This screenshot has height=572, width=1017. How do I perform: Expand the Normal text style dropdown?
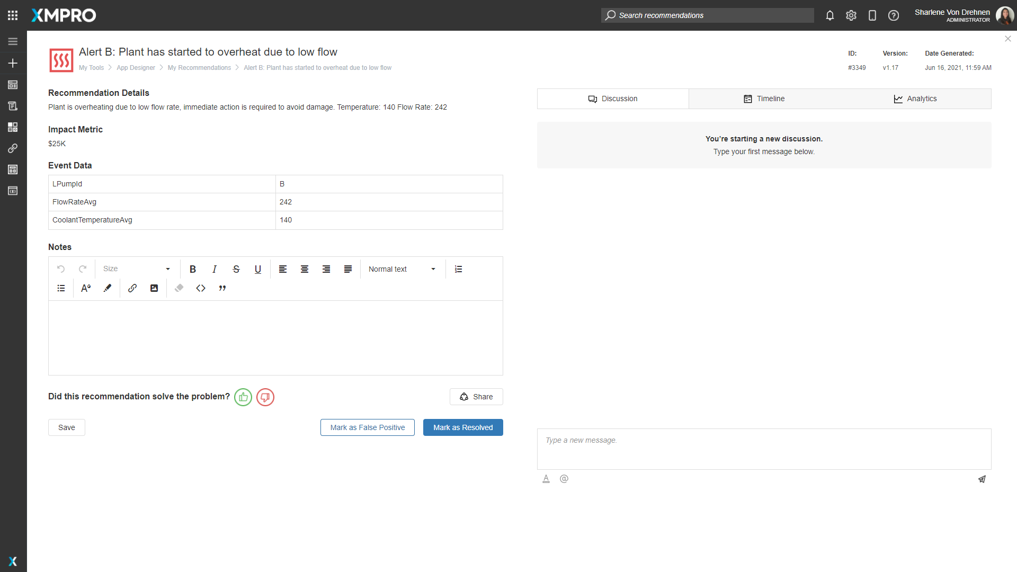403,269
